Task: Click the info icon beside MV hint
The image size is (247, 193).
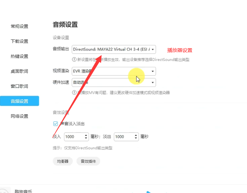Action: coord(74,93)
